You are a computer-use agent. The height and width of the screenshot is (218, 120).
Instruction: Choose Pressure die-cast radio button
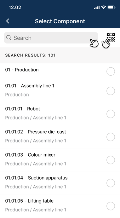(x=111, y=137)
